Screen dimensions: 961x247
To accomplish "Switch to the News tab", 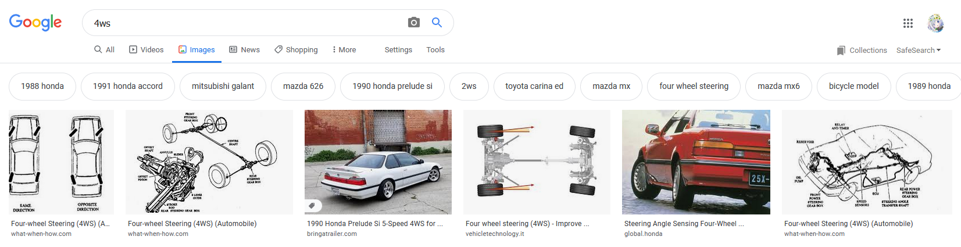I will click(244, 50).
